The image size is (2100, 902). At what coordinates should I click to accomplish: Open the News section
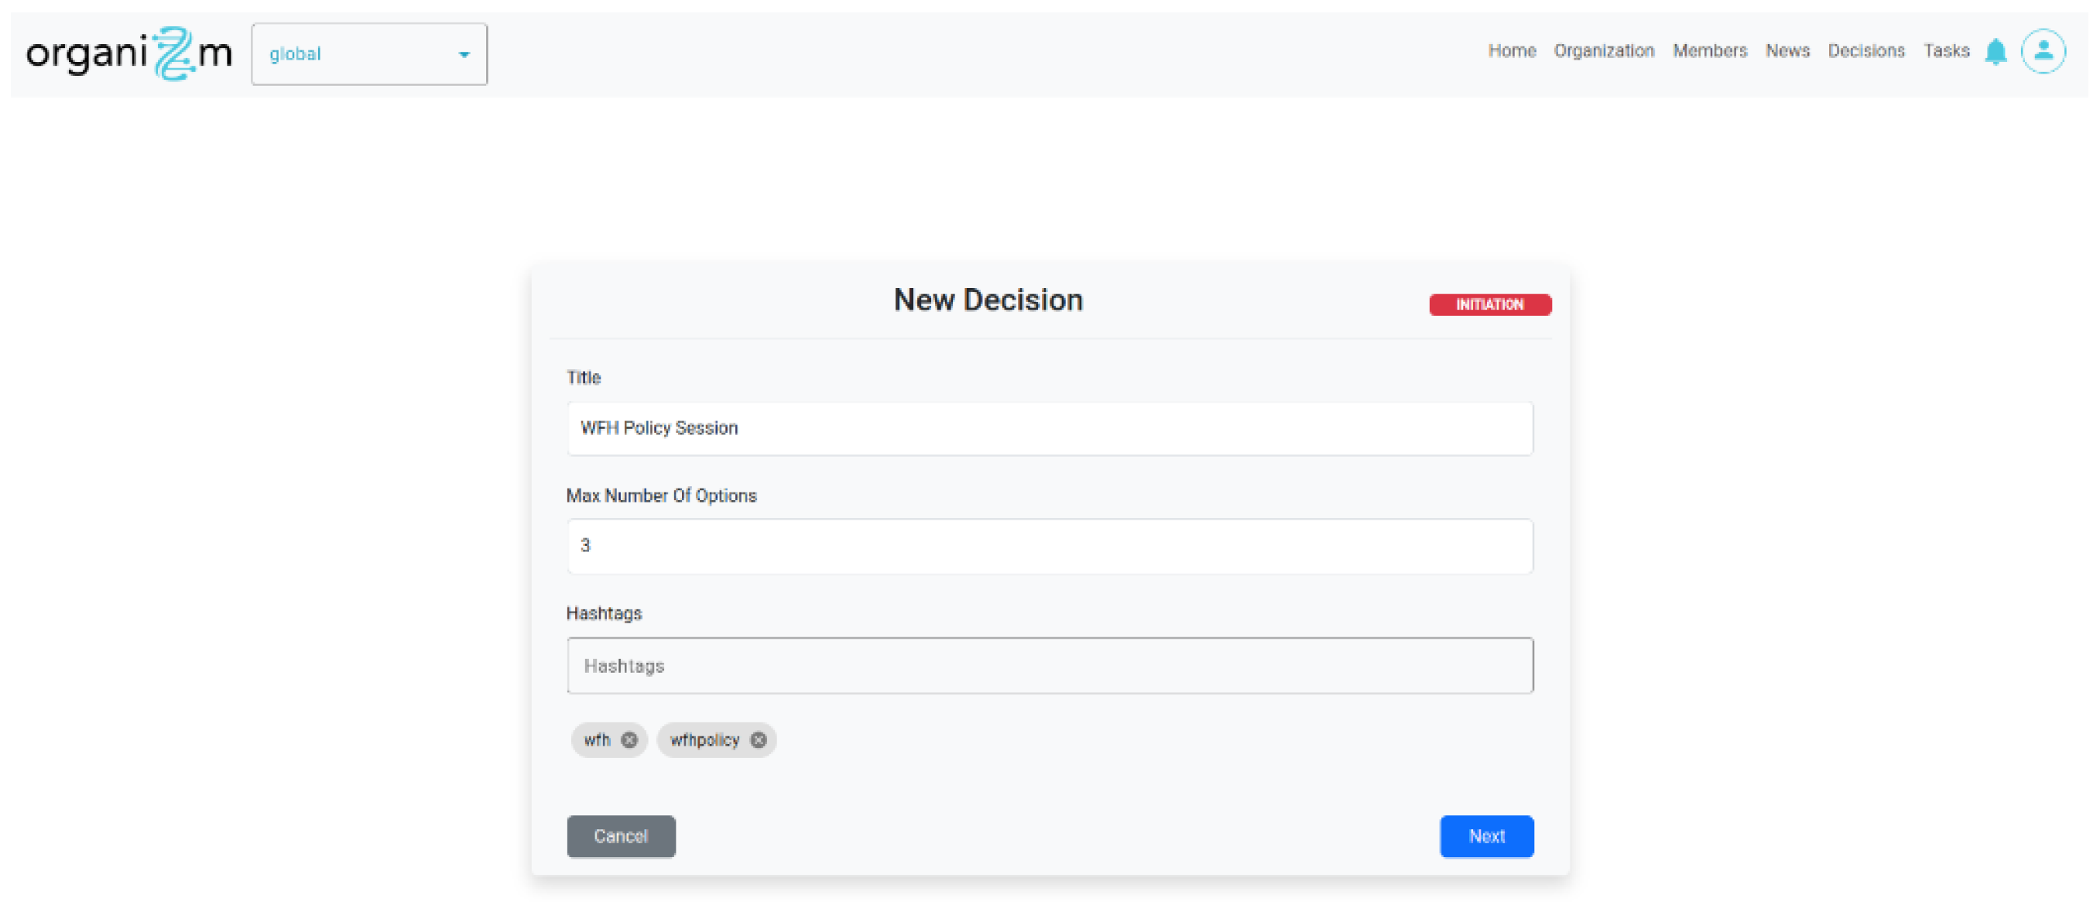pos(1787,50)
